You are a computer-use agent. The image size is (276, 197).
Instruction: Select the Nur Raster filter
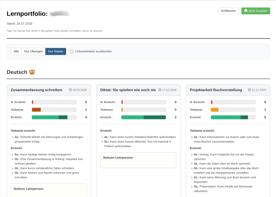56,52
